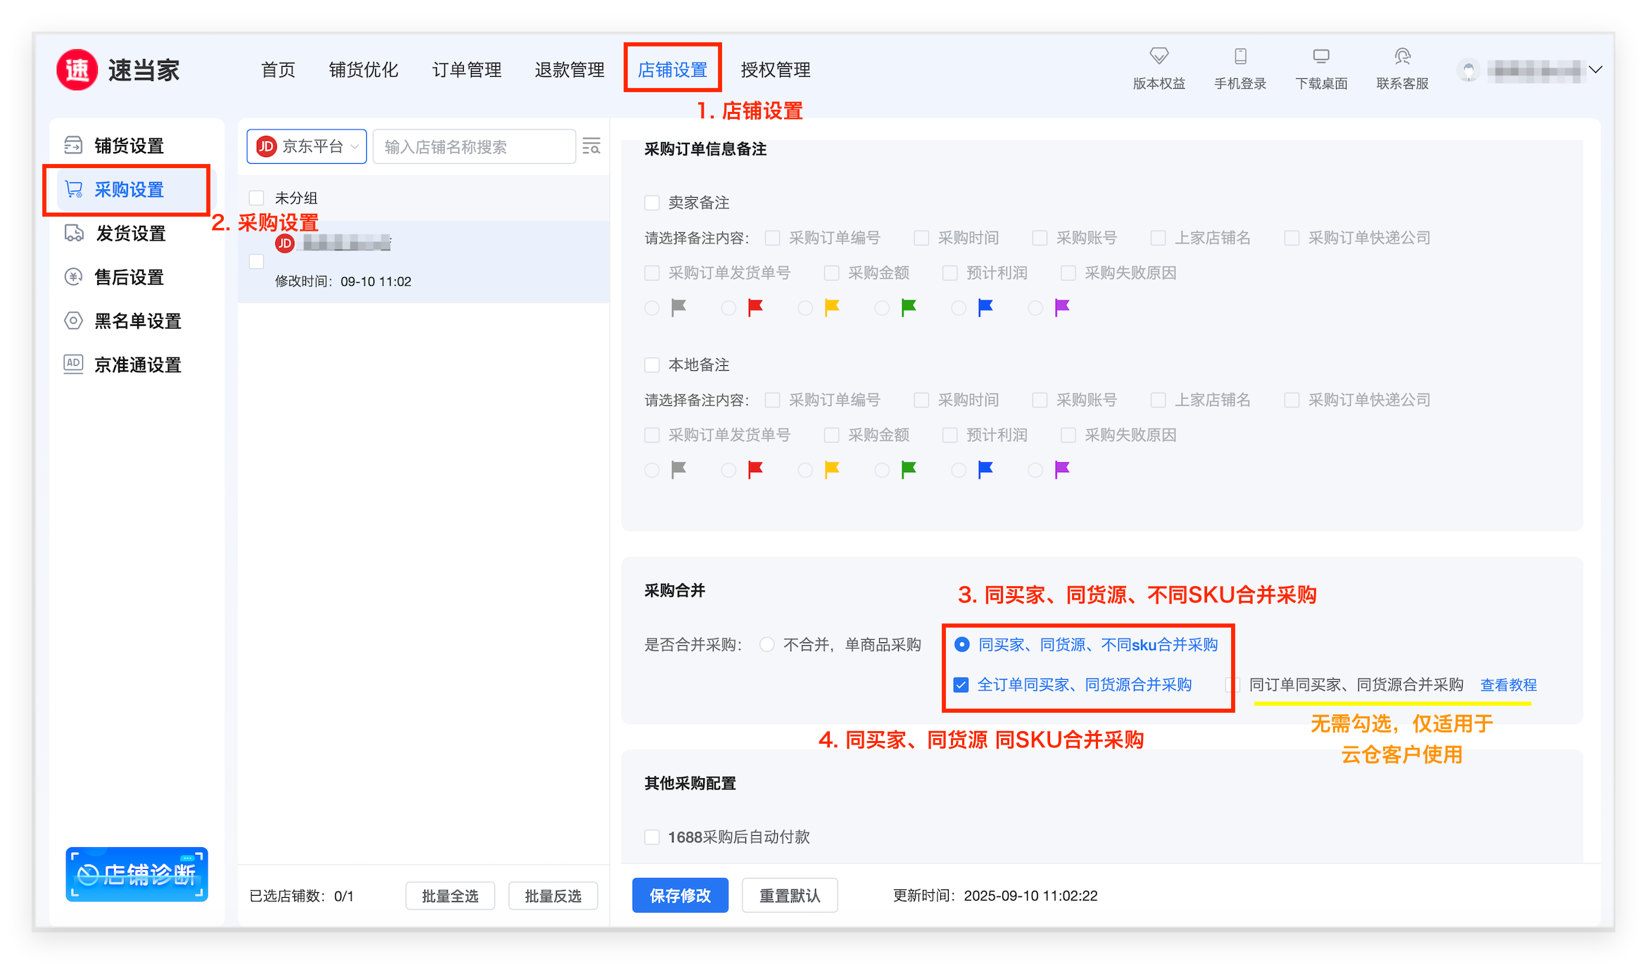Click the 下载桌面 monitor icon

tap(1321, 56)
